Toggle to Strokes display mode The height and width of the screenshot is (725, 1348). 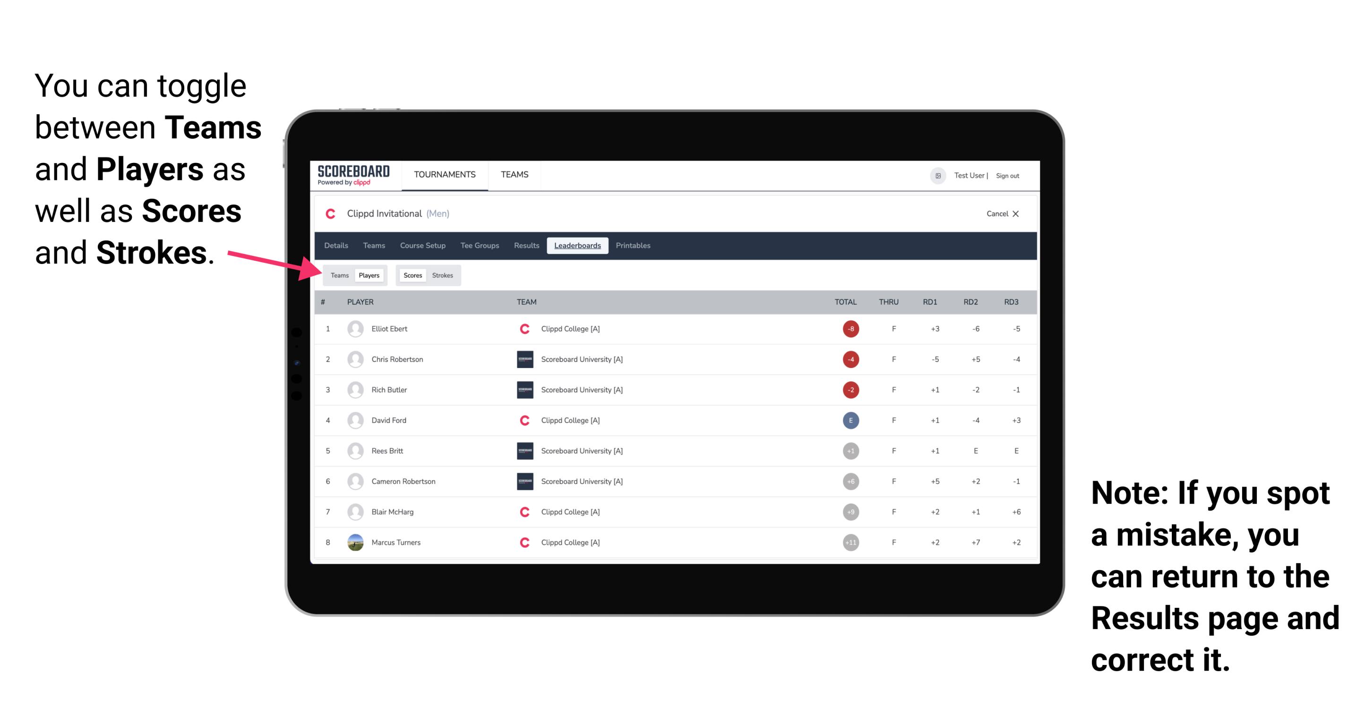(x=442, y=275)
